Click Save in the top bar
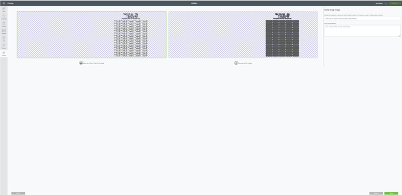402x195 pixels. click(x=386, y=4)
